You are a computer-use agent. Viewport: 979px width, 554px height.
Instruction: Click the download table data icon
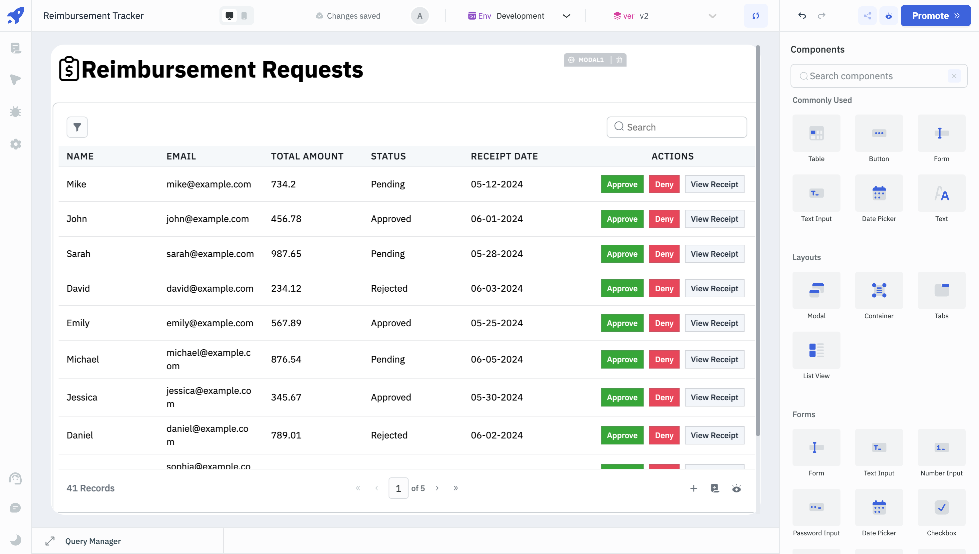point(715,488)
